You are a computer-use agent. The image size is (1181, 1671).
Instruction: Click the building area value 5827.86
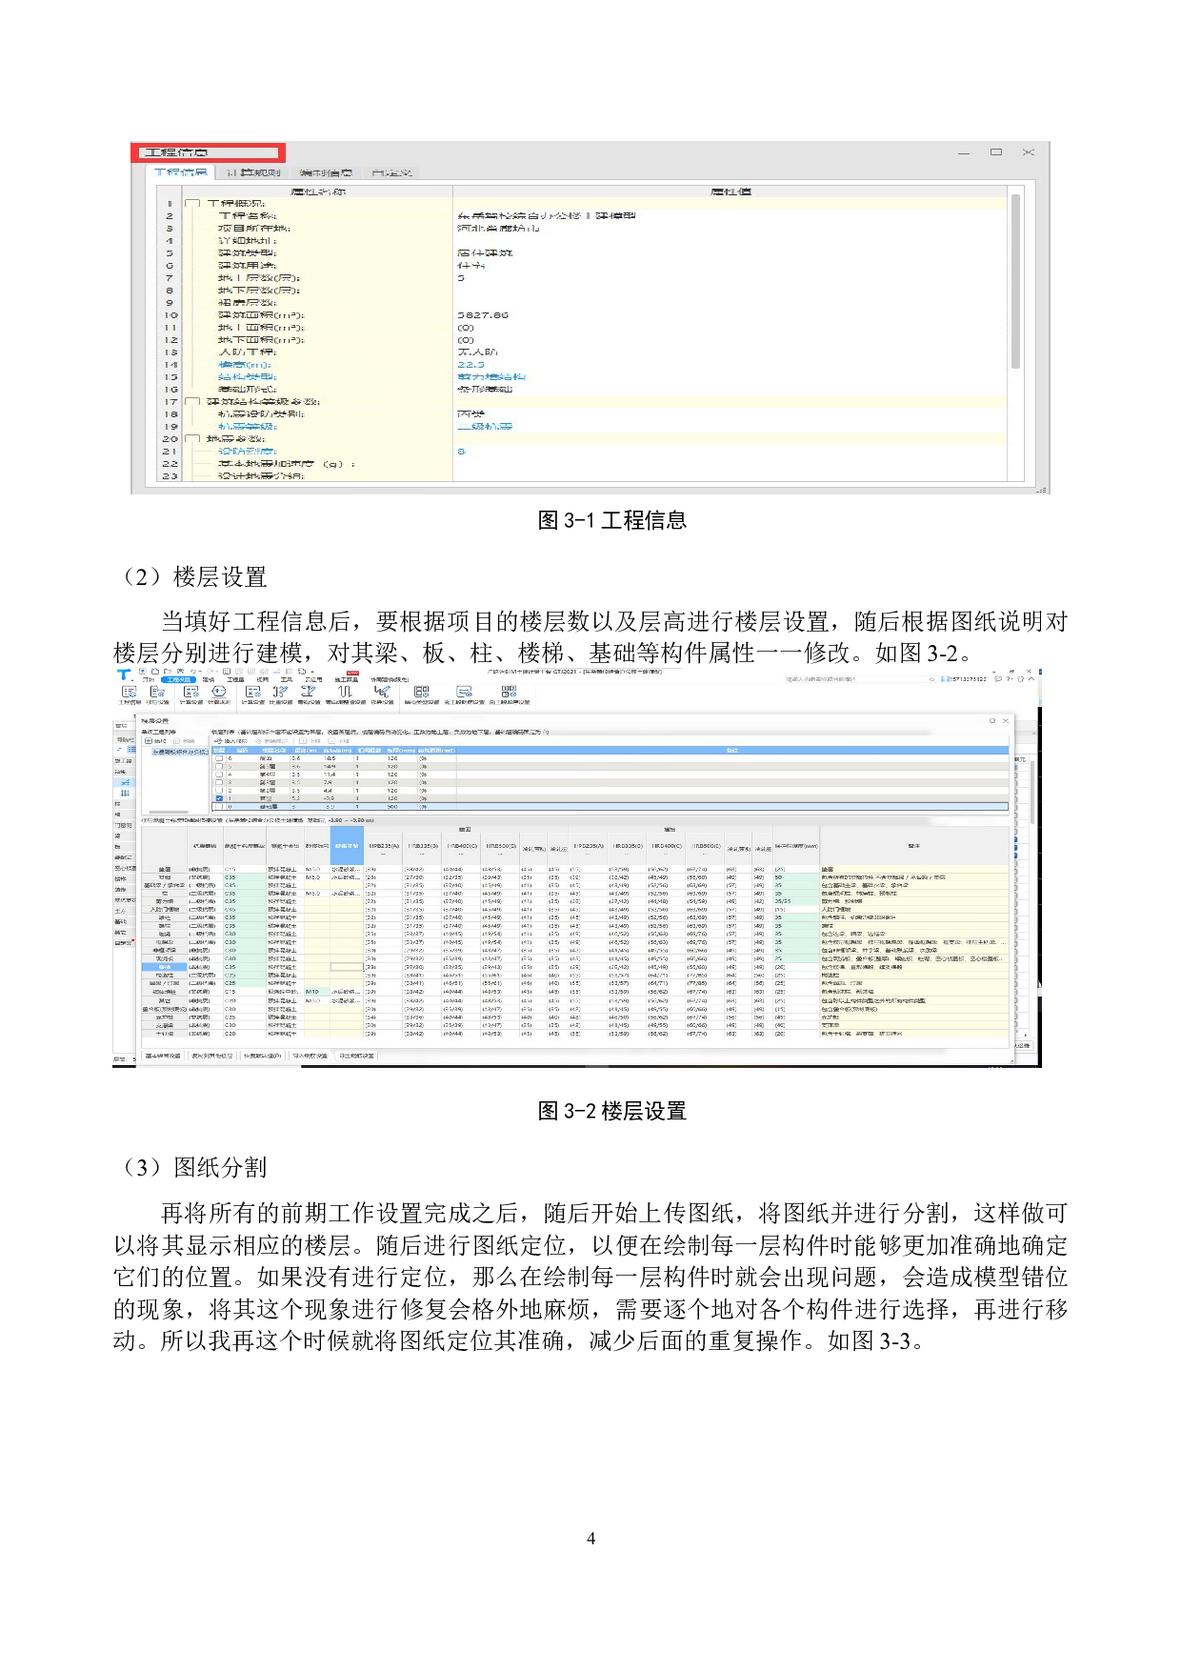point(483,314)
